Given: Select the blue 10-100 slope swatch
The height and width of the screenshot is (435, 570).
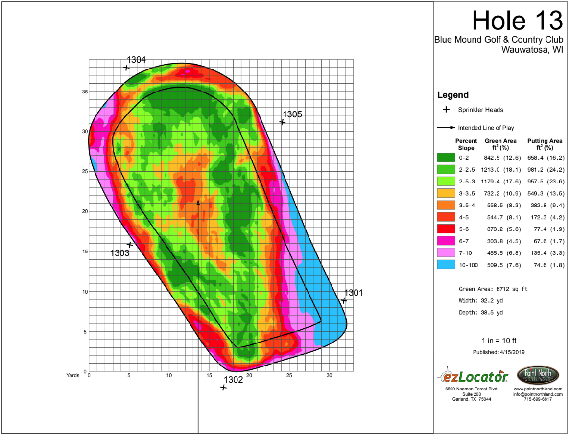Looking at the screenshot, I should tap(446, 265).
